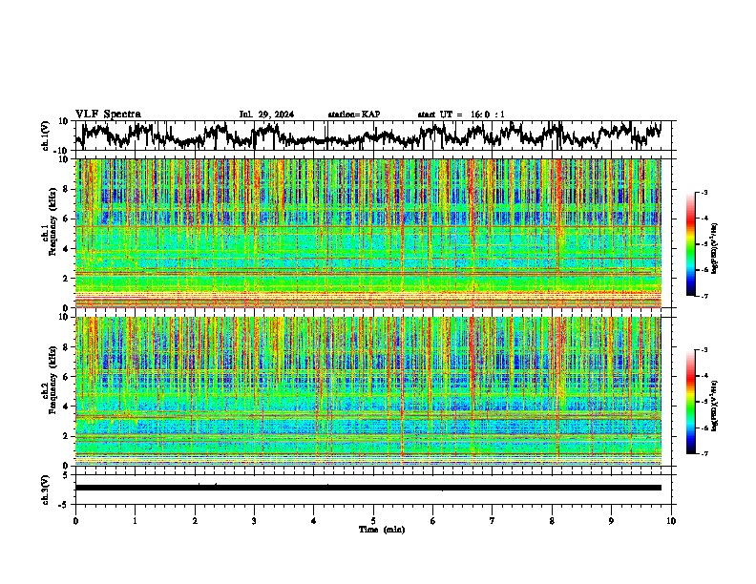The width and height of the screenshot is (756, 584).
Task: Click the "0" tick on Time axis
Action: click(x=75, y=521)
